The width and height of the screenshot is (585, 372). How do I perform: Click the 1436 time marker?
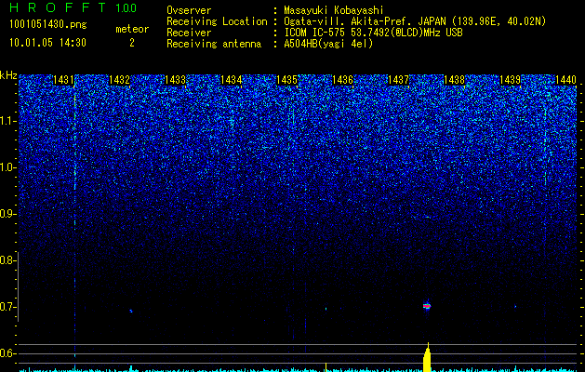click(342, 80)
